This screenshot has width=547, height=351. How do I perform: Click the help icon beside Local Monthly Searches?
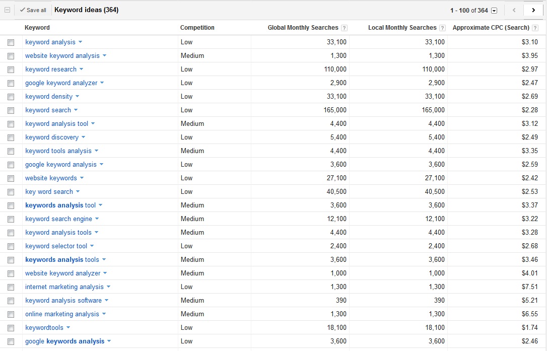443,28
